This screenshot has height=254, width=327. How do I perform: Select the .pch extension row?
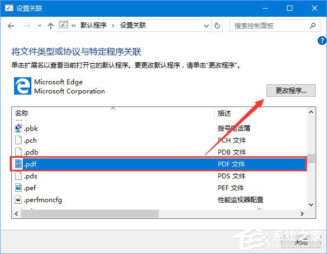point(159,141)
